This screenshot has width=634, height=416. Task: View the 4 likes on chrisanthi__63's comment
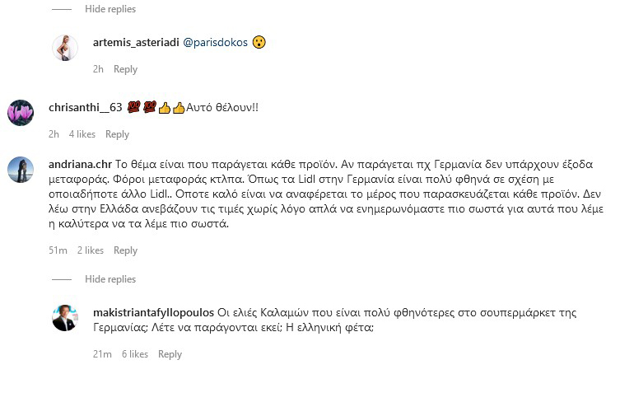(82, 134)
